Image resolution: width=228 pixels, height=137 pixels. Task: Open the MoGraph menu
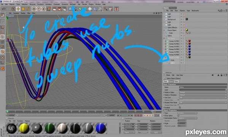tap(73, 4)
